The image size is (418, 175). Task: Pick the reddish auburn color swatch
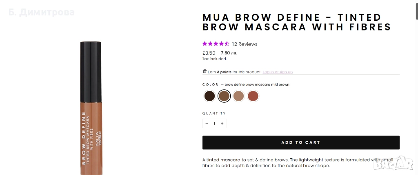[253, 96]
